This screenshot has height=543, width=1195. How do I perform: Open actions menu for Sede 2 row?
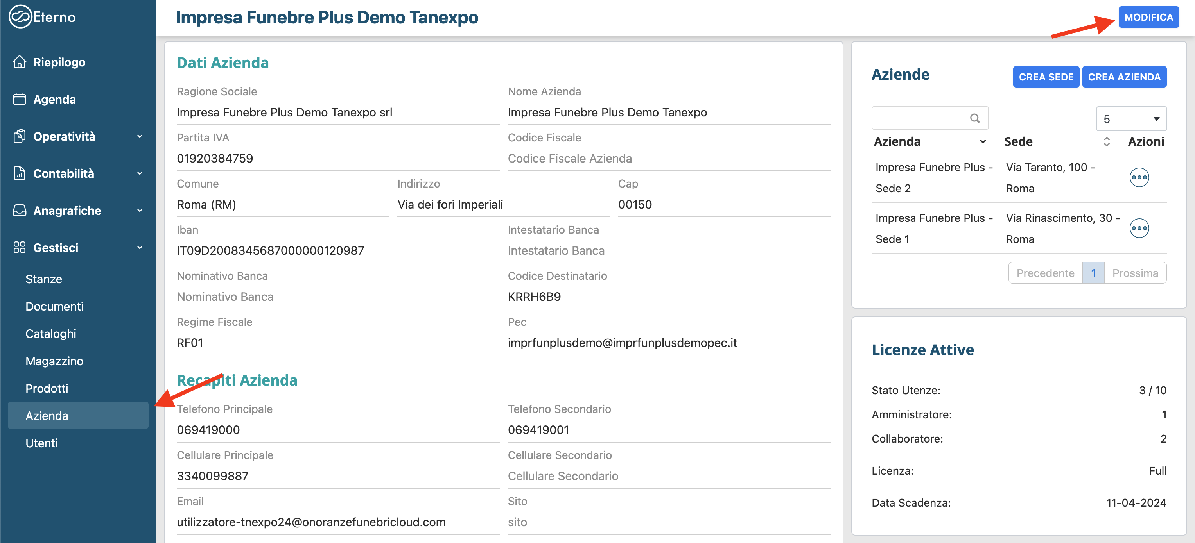coord(1139,177)
